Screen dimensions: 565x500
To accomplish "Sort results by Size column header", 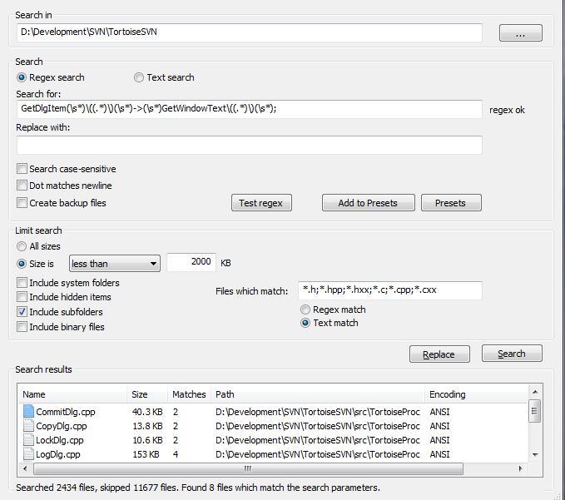I will click(x=147, y=394).
